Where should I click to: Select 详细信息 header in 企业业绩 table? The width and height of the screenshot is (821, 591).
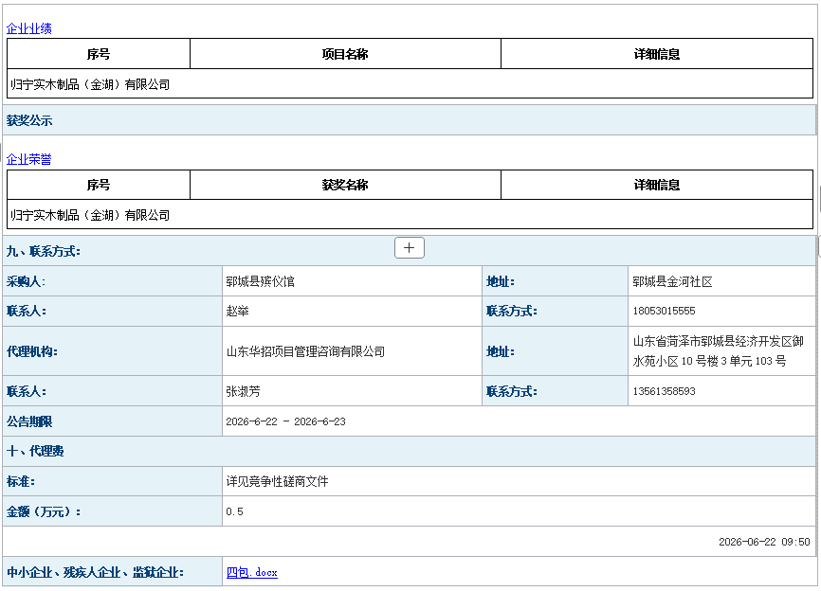pos(657,54)
